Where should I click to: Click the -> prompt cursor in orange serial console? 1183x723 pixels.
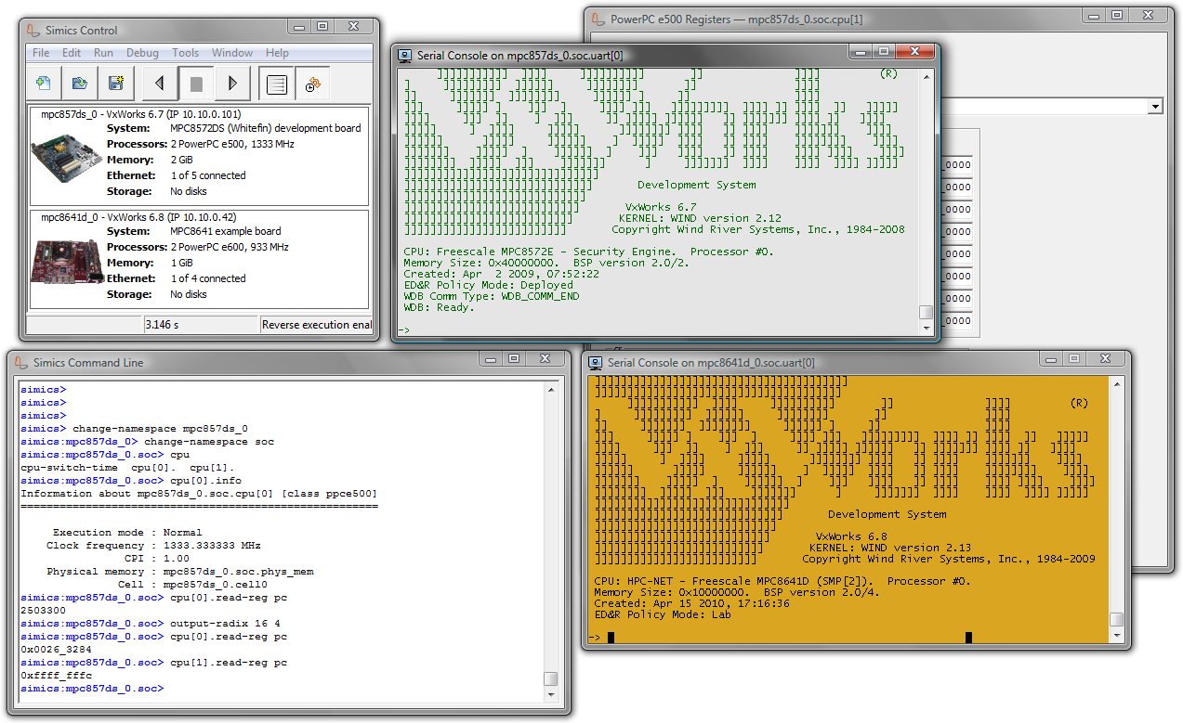pos(611,637)
